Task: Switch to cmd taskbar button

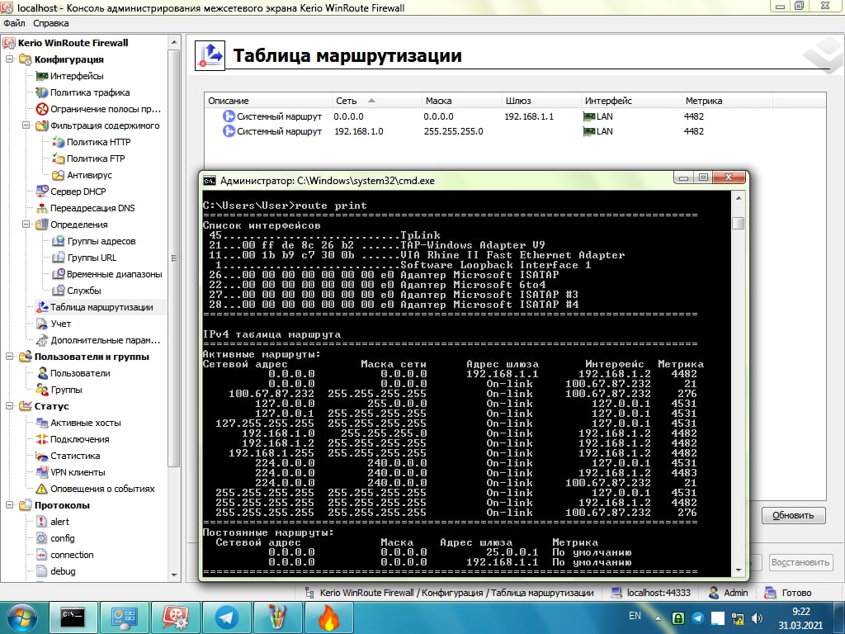Action: (73, 617)
